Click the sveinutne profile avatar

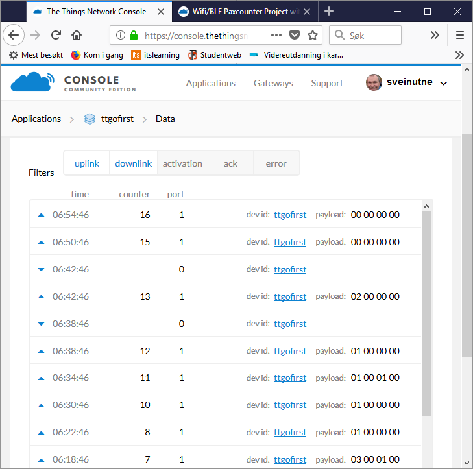(374, 82)
